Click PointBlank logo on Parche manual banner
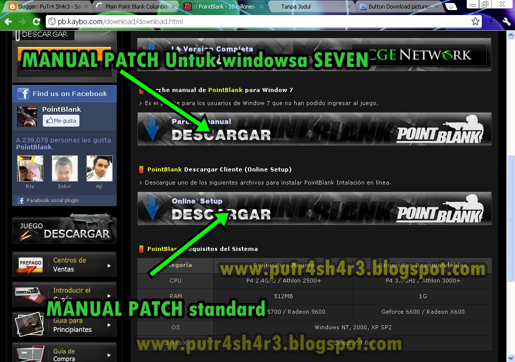 click(x=440, y=130)
